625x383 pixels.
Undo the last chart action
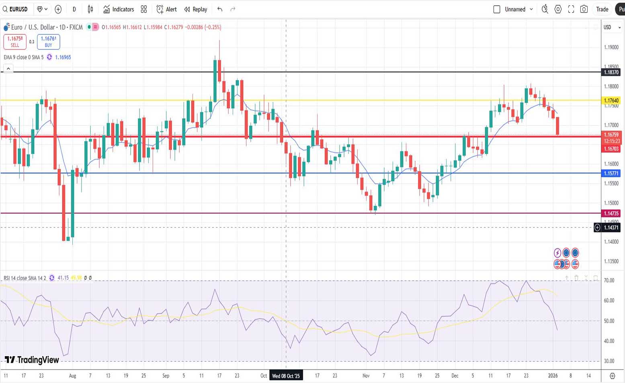tap(220, 9)
